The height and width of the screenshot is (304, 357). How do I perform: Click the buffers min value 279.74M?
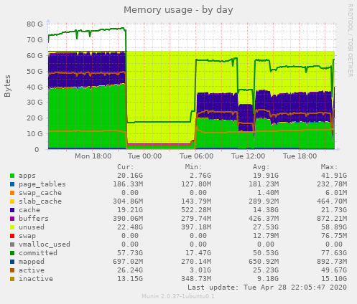[196, 219]
